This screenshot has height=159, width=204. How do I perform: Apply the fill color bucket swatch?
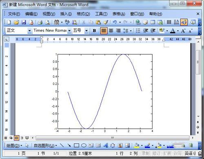click(137, 146)
